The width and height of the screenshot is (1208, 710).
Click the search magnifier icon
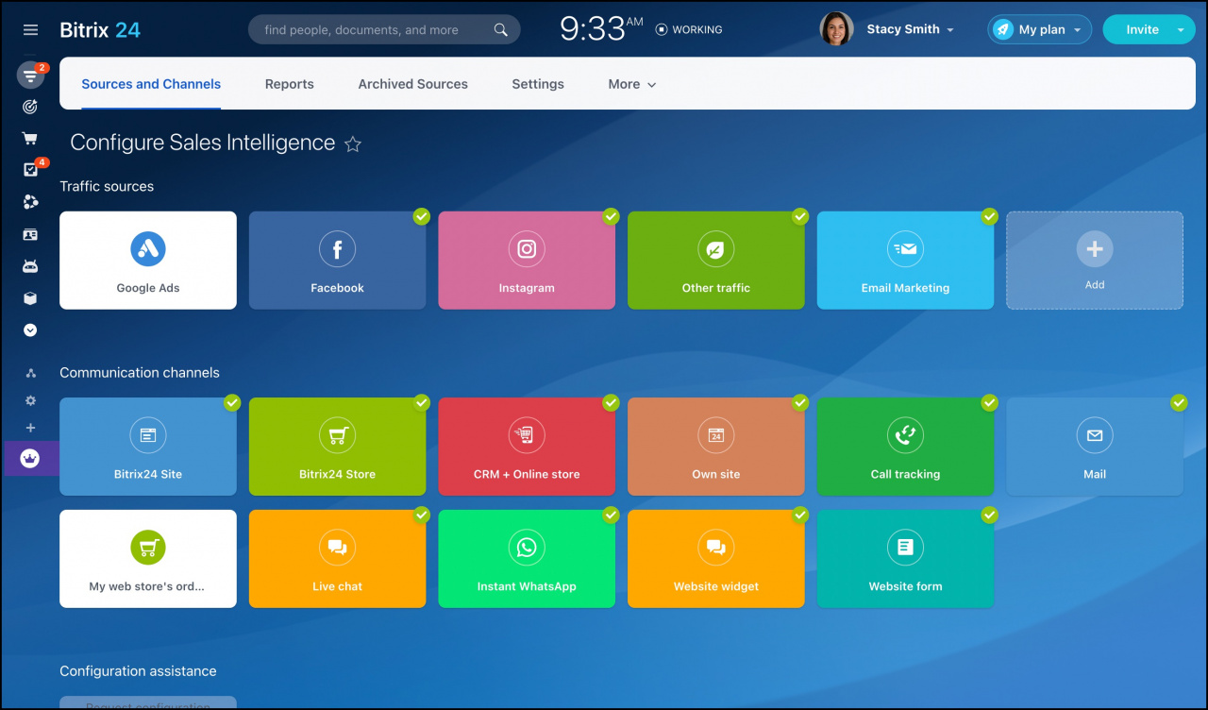501,30
